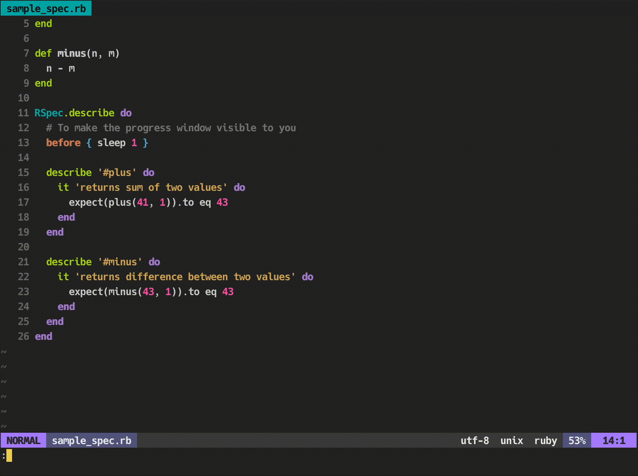638x476 pixels.
Task: Click the 'n - m' expression on line 8
Action: pyautogui.click(x=60, y=68)
